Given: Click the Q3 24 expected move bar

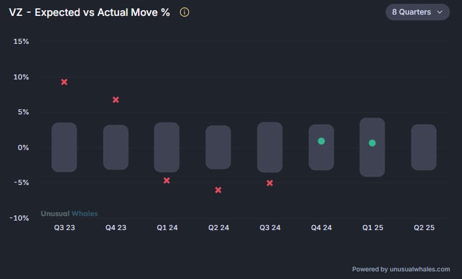Looking at the screenshot, I should click(x=270, y=147).
